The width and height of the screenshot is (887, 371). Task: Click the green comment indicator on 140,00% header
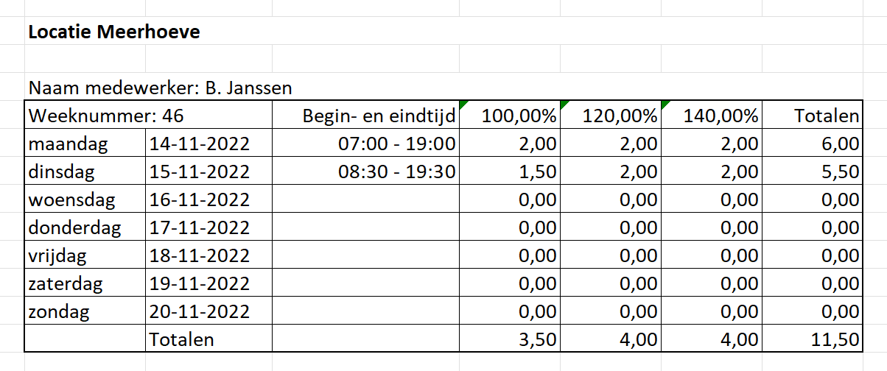coord(665,105)
